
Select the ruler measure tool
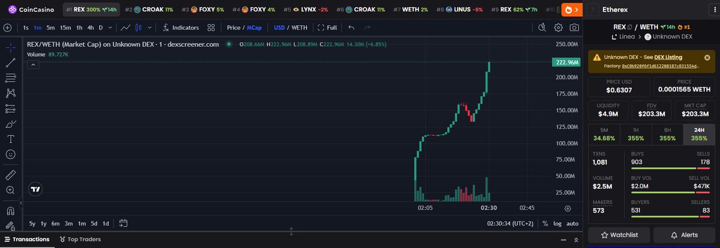(x=10, y=175)
